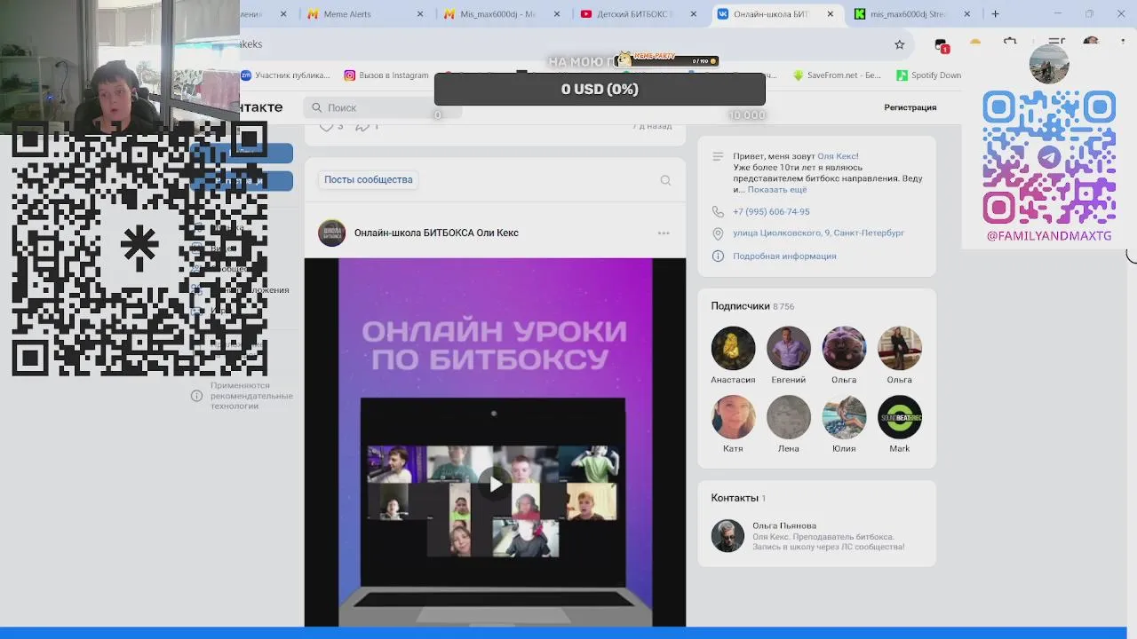
Task: Search community posts using the magnifier icon
Action: [x=665, y=180]
